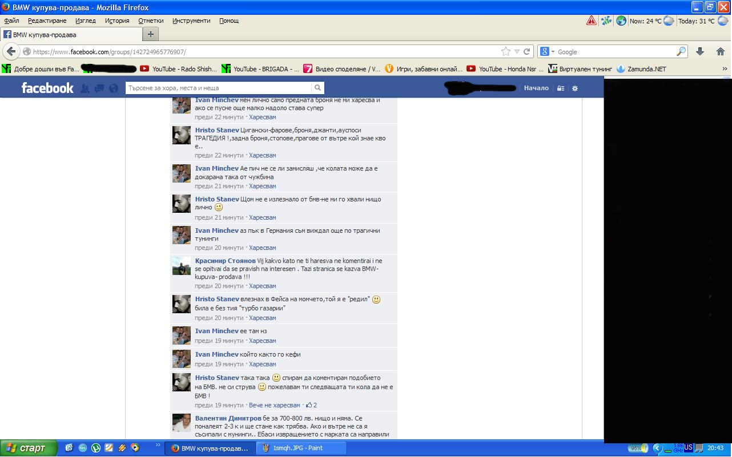Open Facebook friend requests icon
The image size is (732, 457).
[85, 88]
